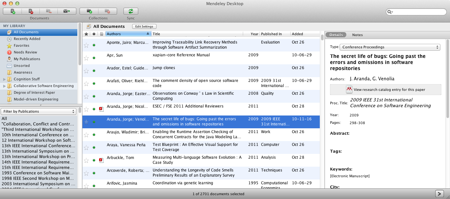
Task: Click the email documents envelope icon
Action: point(67,12)
